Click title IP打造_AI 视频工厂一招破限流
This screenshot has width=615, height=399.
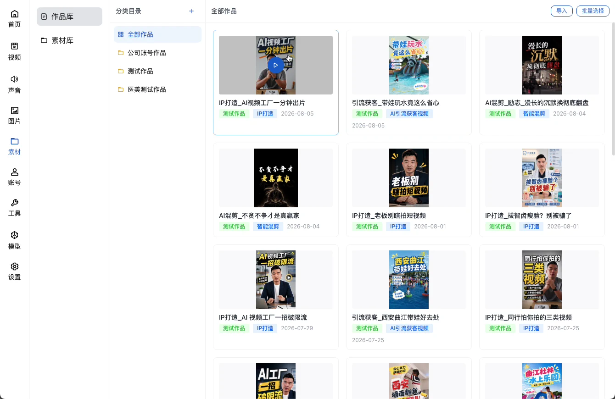[263, 317]
